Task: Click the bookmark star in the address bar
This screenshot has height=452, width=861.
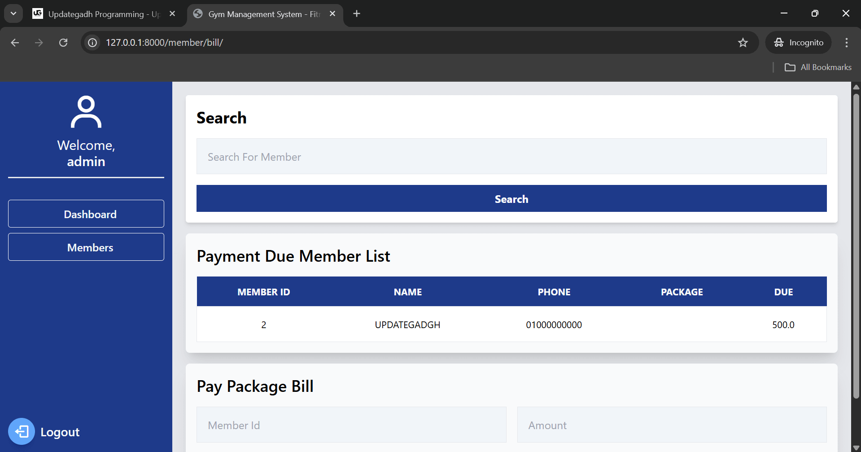Action: (743, 42)
